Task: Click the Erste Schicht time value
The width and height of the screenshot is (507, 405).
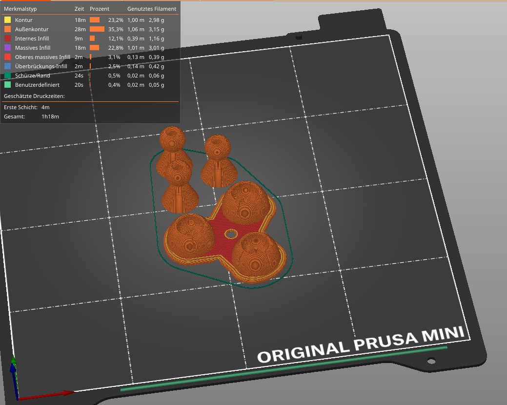Action: click(x=45, y=107)
